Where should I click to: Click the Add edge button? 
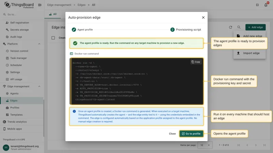255,27
